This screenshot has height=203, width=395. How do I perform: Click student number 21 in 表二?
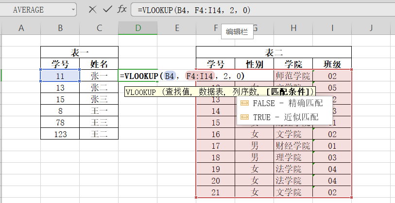click(216, 192)
